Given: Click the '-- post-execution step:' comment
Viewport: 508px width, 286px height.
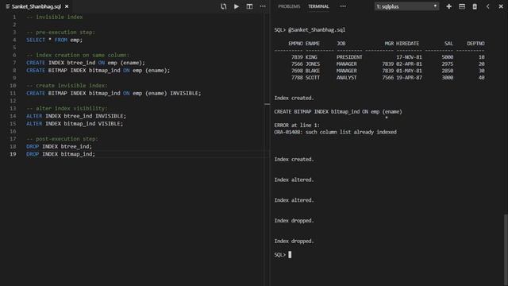Looking at the screenshot, I should point(62,139).
